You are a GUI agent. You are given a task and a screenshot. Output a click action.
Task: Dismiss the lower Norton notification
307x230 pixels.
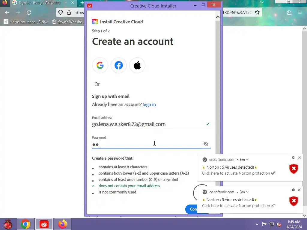[299, 190]
